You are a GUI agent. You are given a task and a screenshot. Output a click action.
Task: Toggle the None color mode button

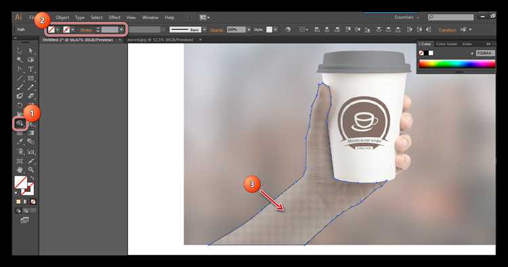[33, 201]
